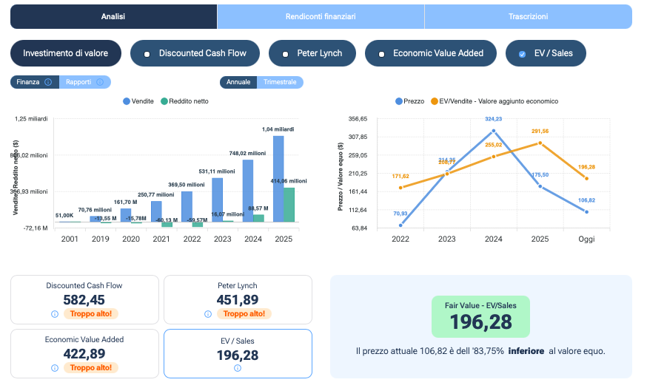The height and width of the screenshot is (388, 647).
Task: Click blue Vendite legend marker
Action: [127, 101]
